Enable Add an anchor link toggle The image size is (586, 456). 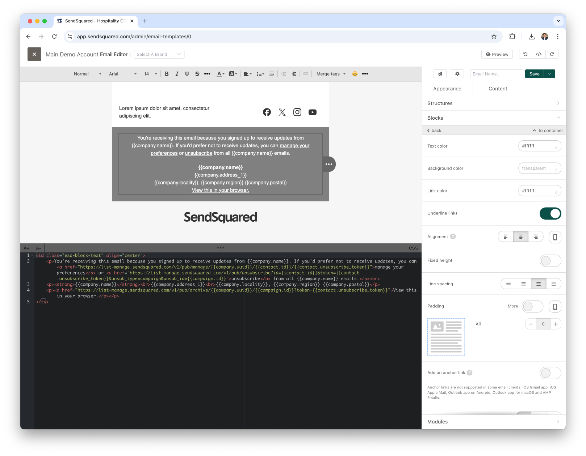(550, 373)
